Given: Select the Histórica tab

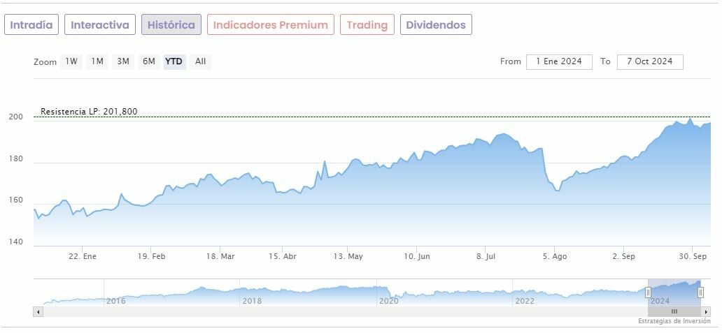Looking at the screenshot, I should [171, 25].
